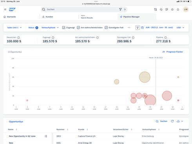Open the Search Results tab

[x=87, y=17]
